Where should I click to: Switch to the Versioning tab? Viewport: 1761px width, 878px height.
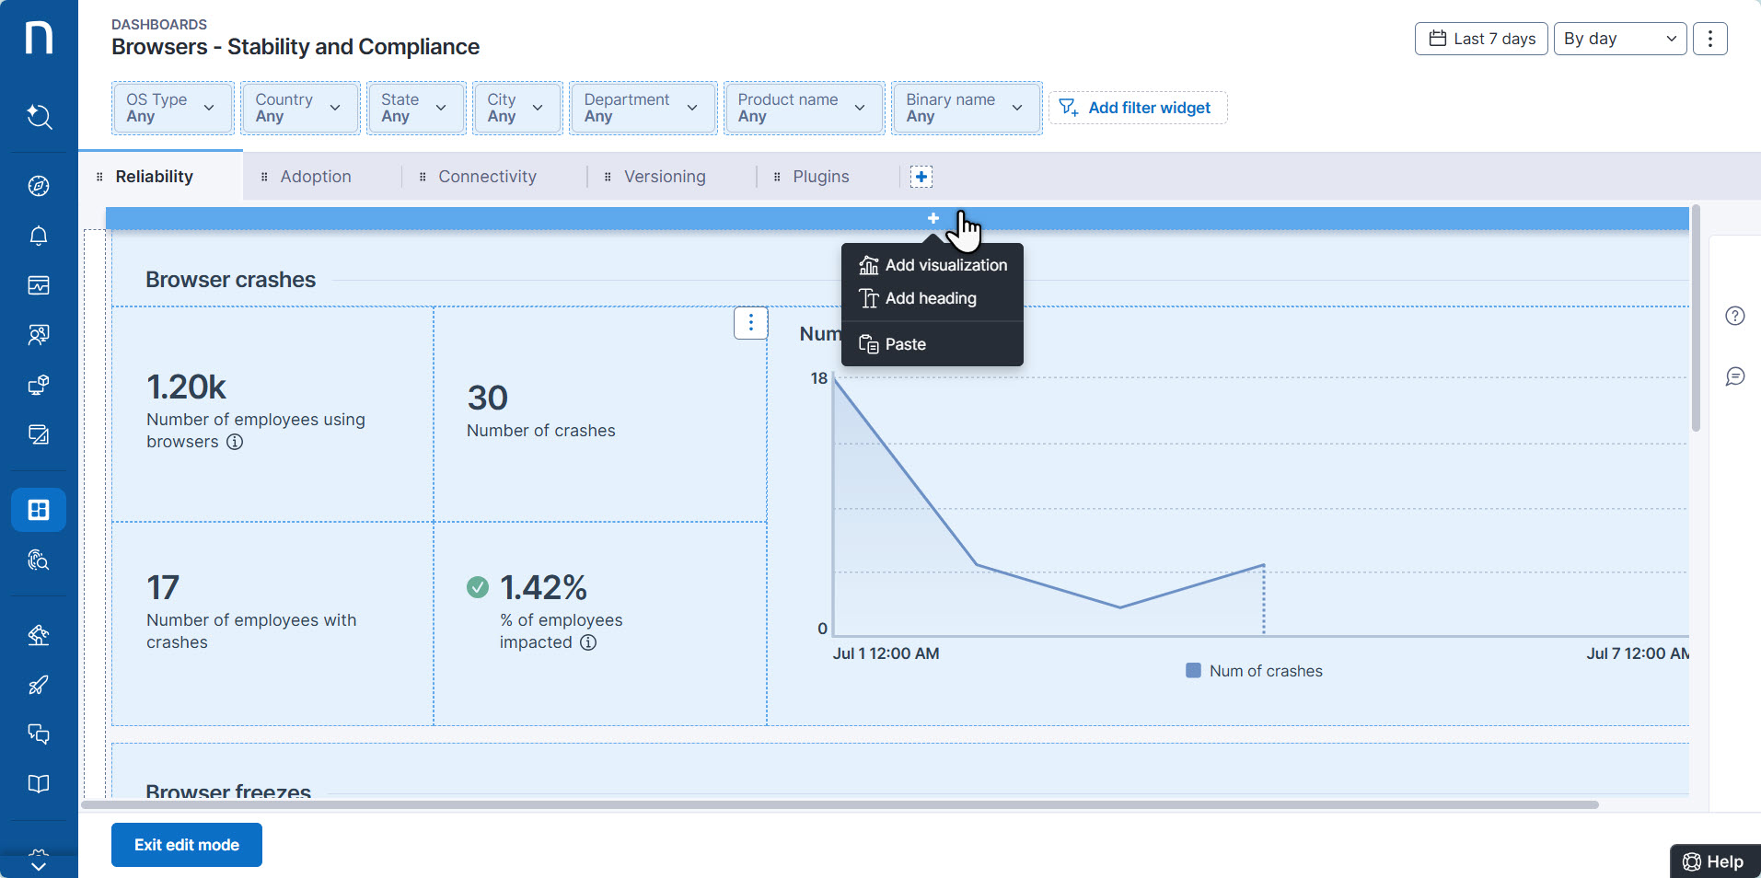(x=664, y=177)
